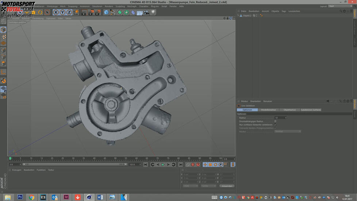Open the Plug-ins menu
Screen dimensions: 357x201
155,6
